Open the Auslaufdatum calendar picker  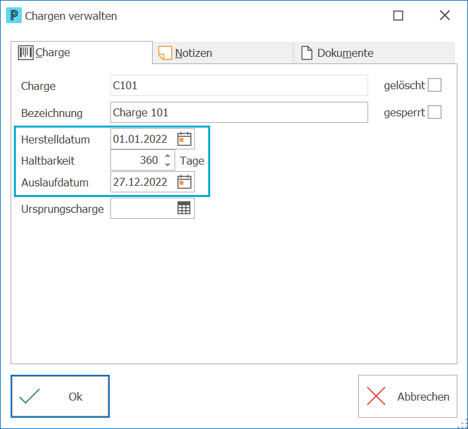184,182
